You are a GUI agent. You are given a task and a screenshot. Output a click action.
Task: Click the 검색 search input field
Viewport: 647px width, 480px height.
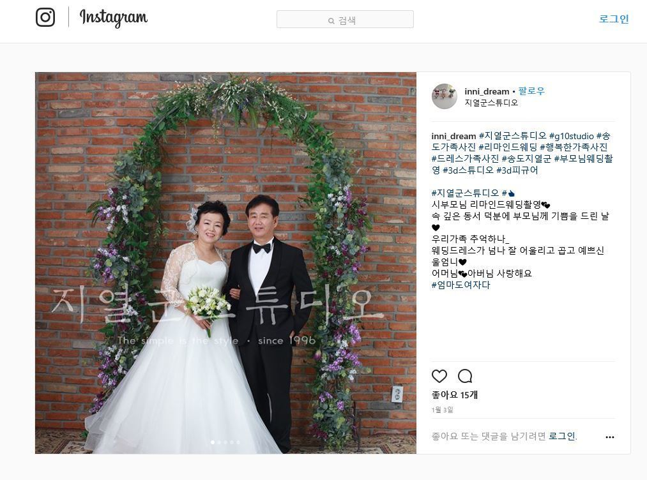click(345, 19)
